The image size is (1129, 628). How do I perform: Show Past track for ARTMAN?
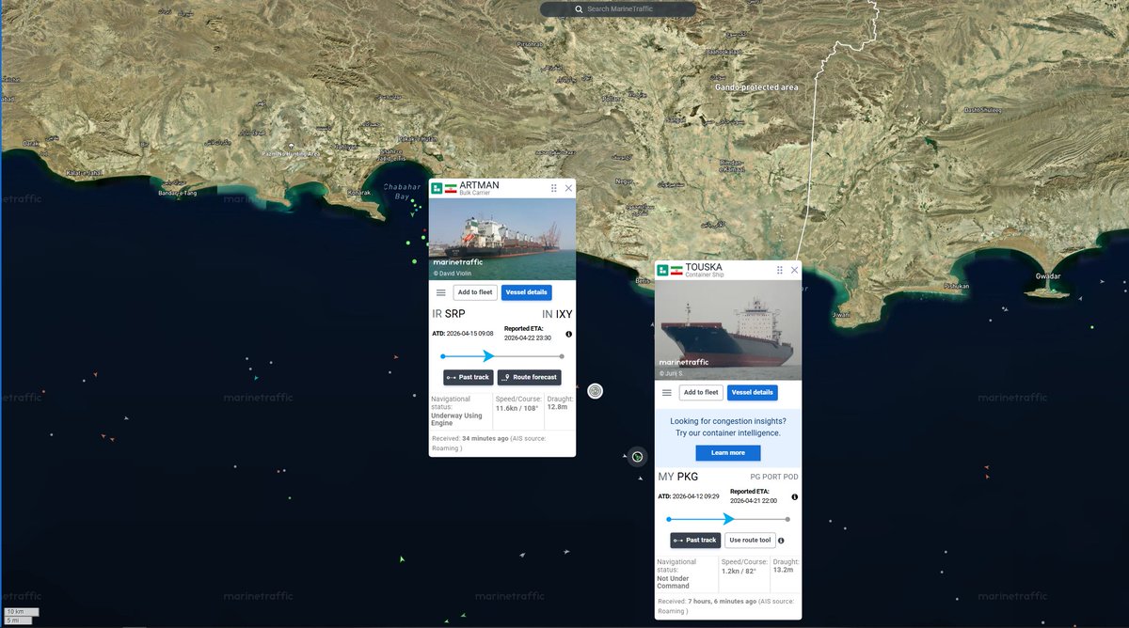tap(469, 377)
